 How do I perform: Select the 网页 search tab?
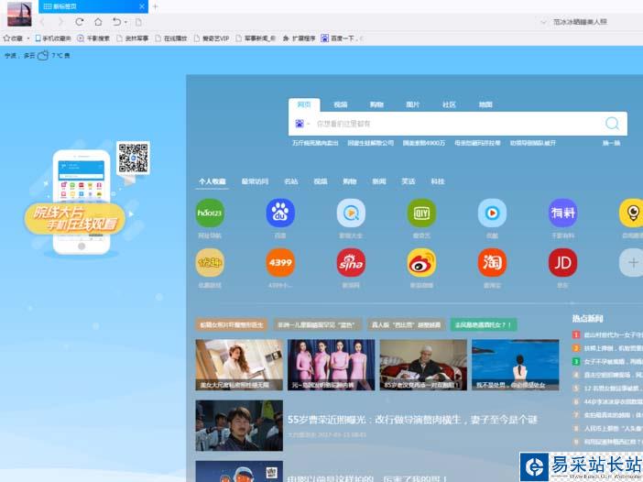click(x=304, y=104)
